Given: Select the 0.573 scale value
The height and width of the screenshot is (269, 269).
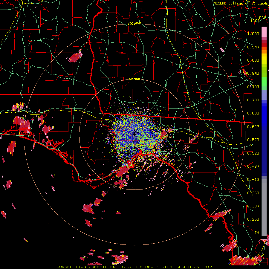Looking at the screenshot, I should click(x=253, y=140).
